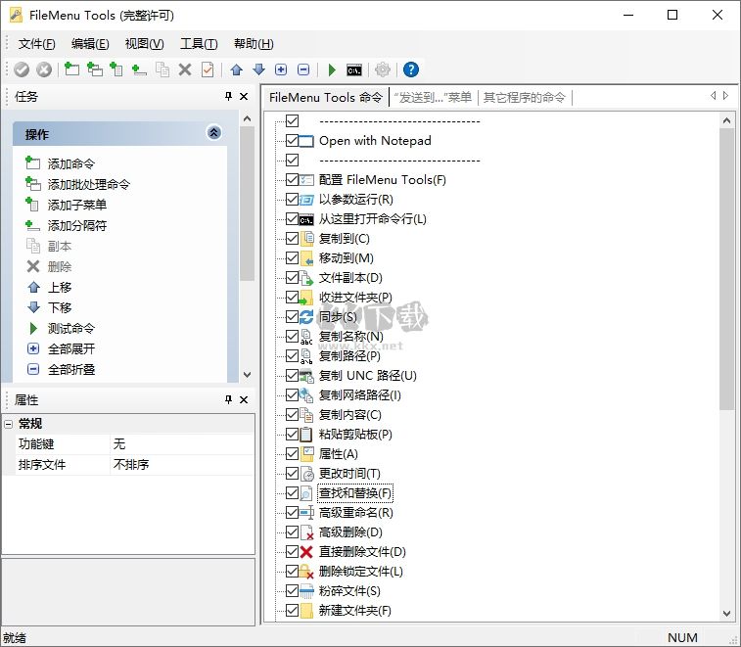The height and width of the screenshot is (647, 741).
Task: Click the collapse all minus icon in toolbar
Action: click(303, 69)
